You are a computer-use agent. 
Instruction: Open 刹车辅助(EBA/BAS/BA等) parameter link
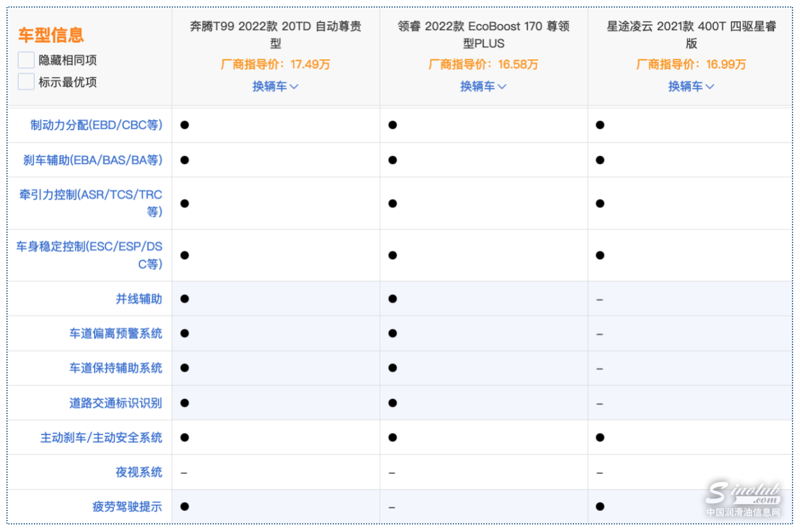point(93,160)
